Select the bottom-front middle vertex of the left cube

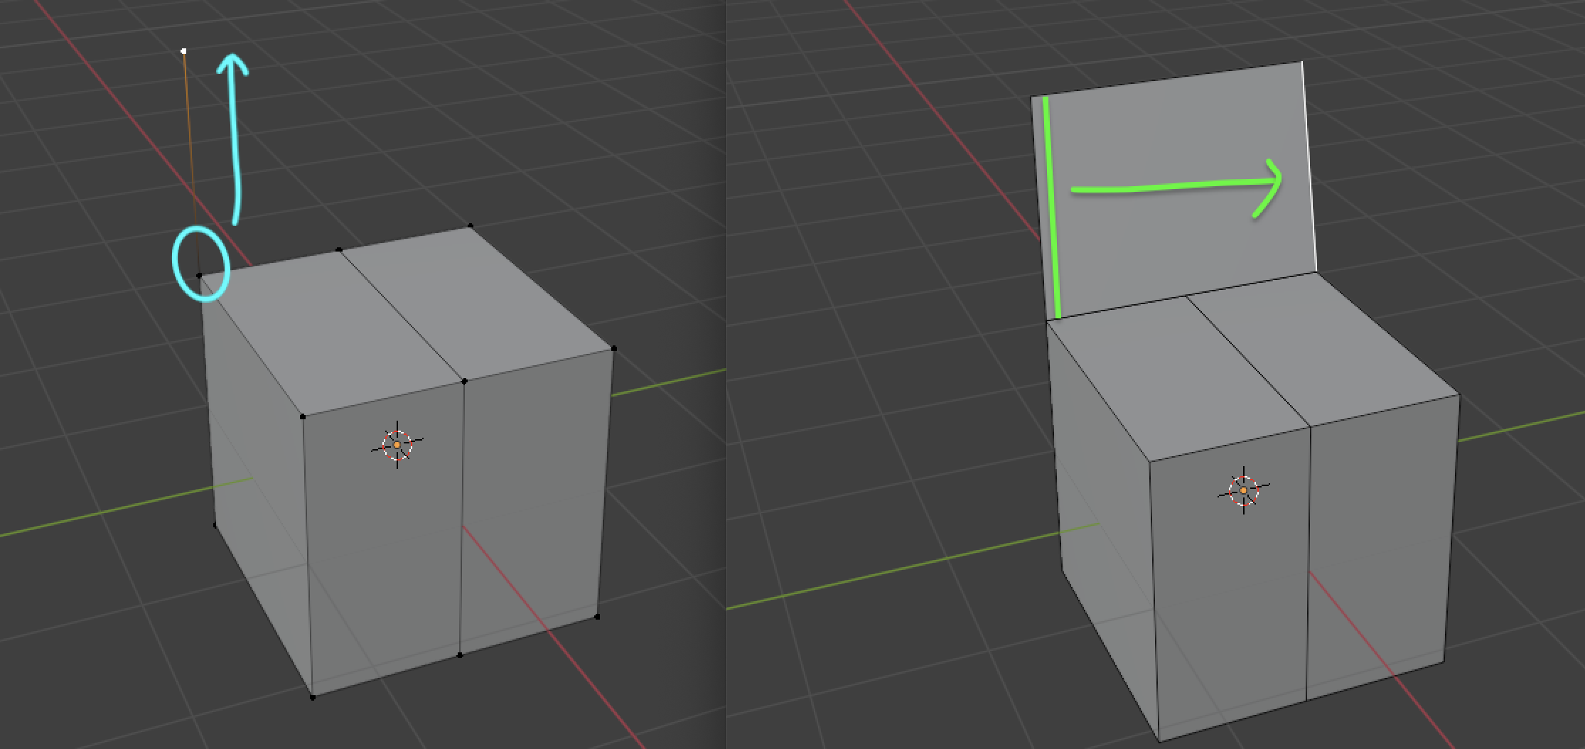tap(460, 655)
